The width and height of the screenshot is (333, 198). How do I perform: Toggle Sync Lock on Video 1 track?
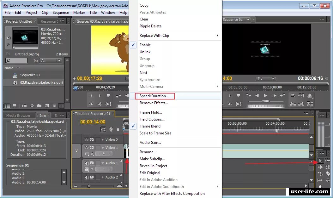point(92,147)
